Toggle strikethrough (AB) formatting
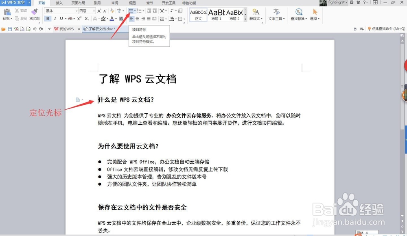 pyautogui.click(x=70, y=18)
